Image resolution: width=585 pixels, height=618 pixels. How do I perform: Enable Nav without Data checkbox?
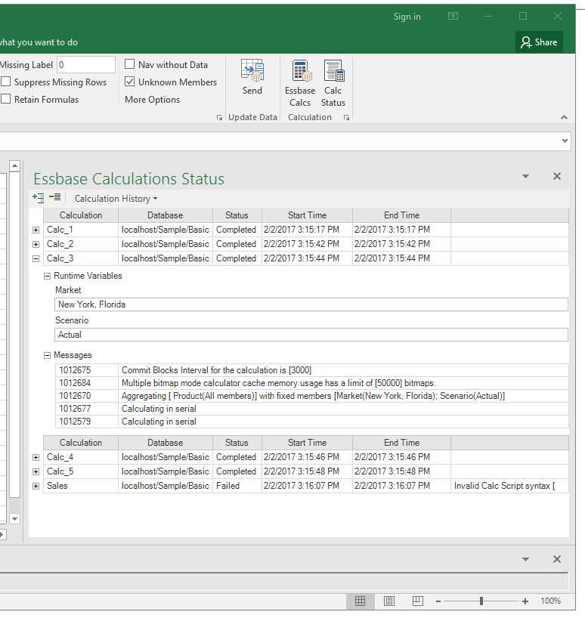click(x=130, y=64)
